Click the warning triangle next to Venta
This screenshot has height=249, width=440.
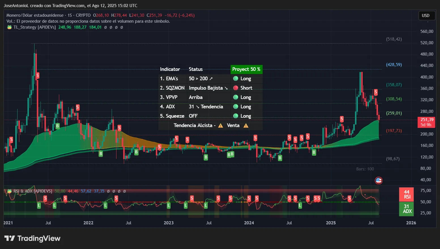(x=246, y=125)
